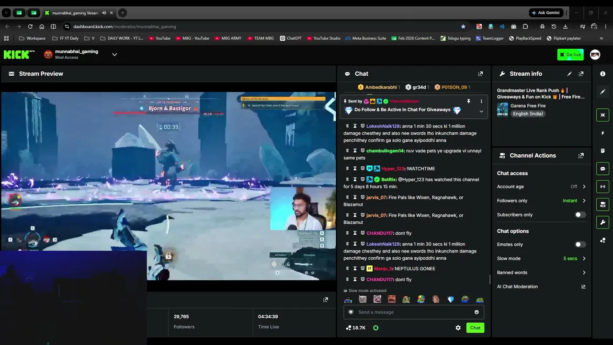Click the lightning bolt sidebar icon

(x=602, y=133)
